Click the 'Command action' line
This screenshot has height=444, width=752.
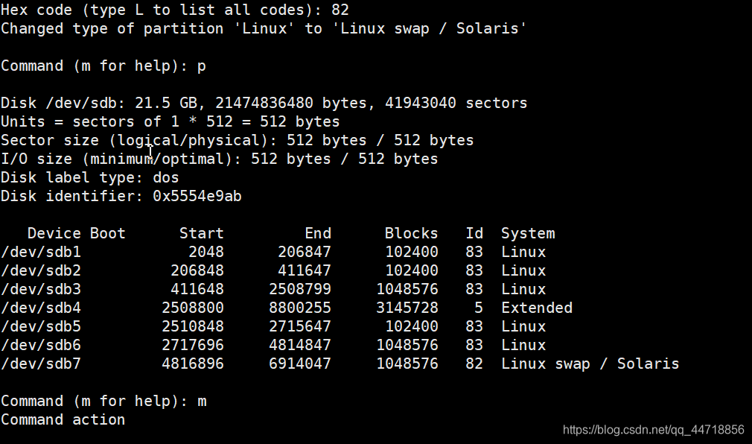point(63,419)
